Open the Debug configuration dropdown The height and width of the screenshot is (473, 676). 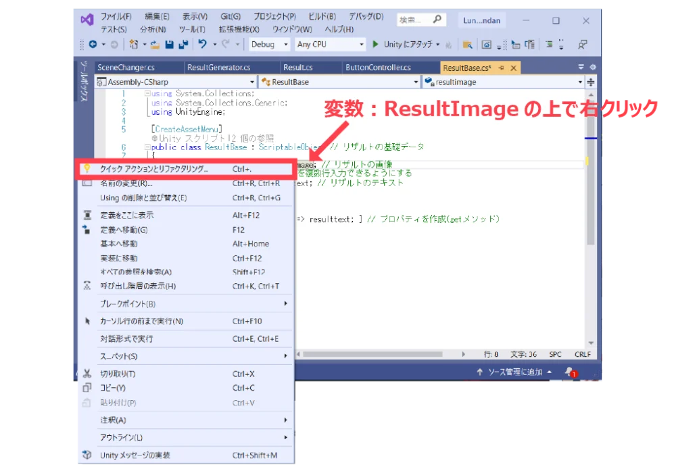click(270, 45)
